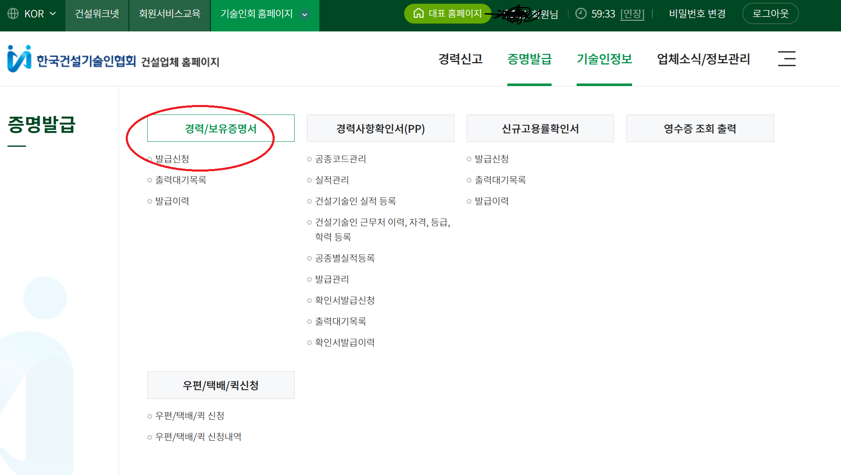Select the 기술인정보 main menu
This screenshot has height=475, width=841.
(x=604, y=59)
